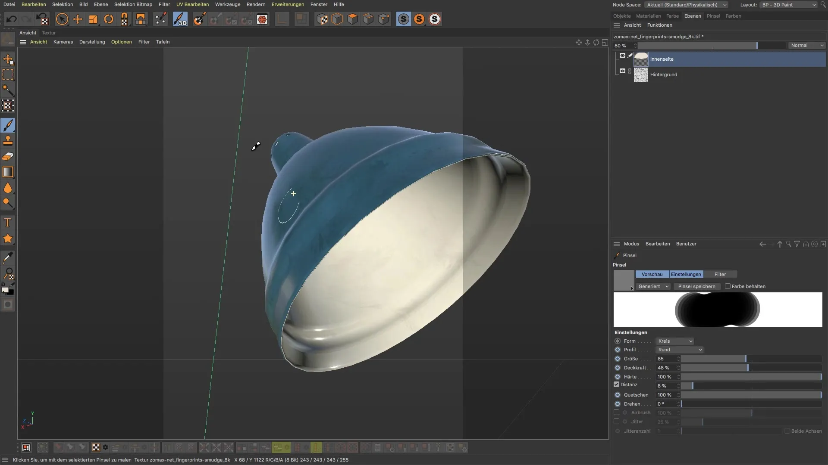
Task: Click attribute manager back arrow
Action: (762, 244)
